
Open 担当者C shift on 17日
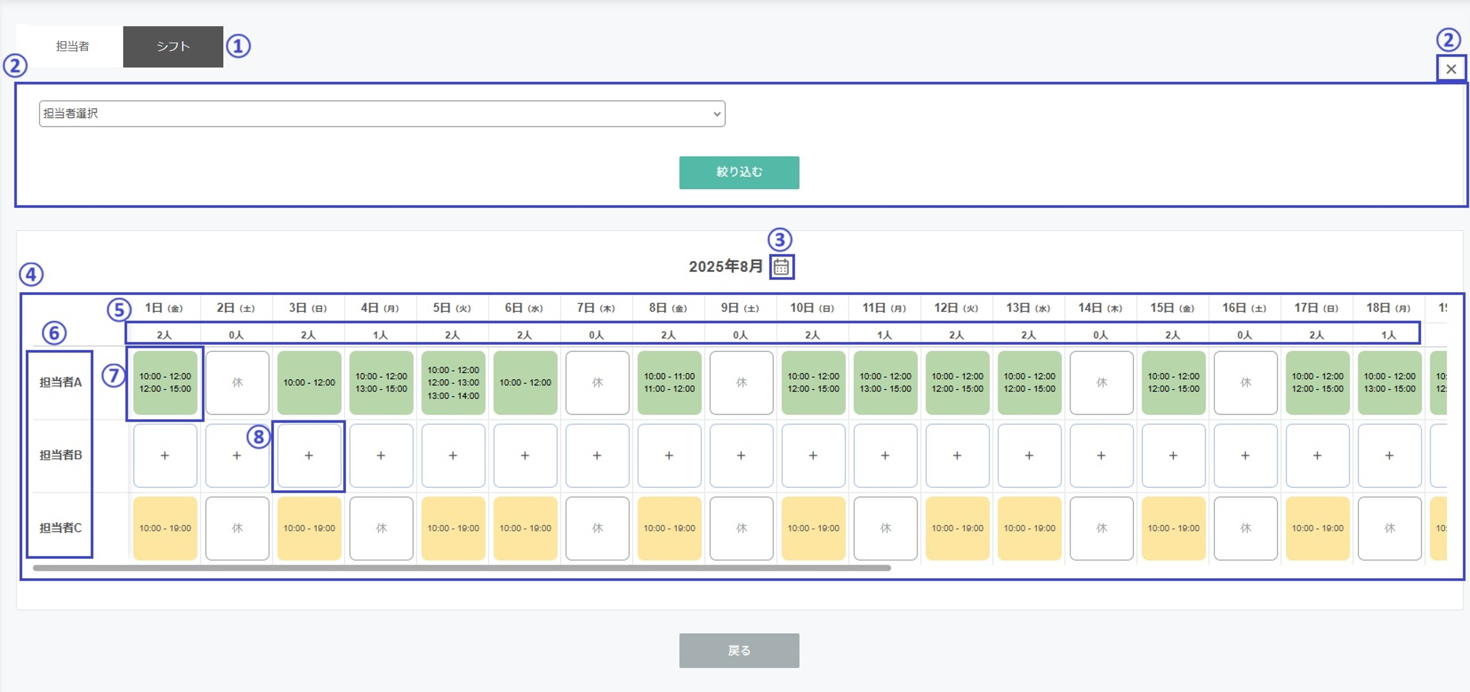[x=1318, y=528]
